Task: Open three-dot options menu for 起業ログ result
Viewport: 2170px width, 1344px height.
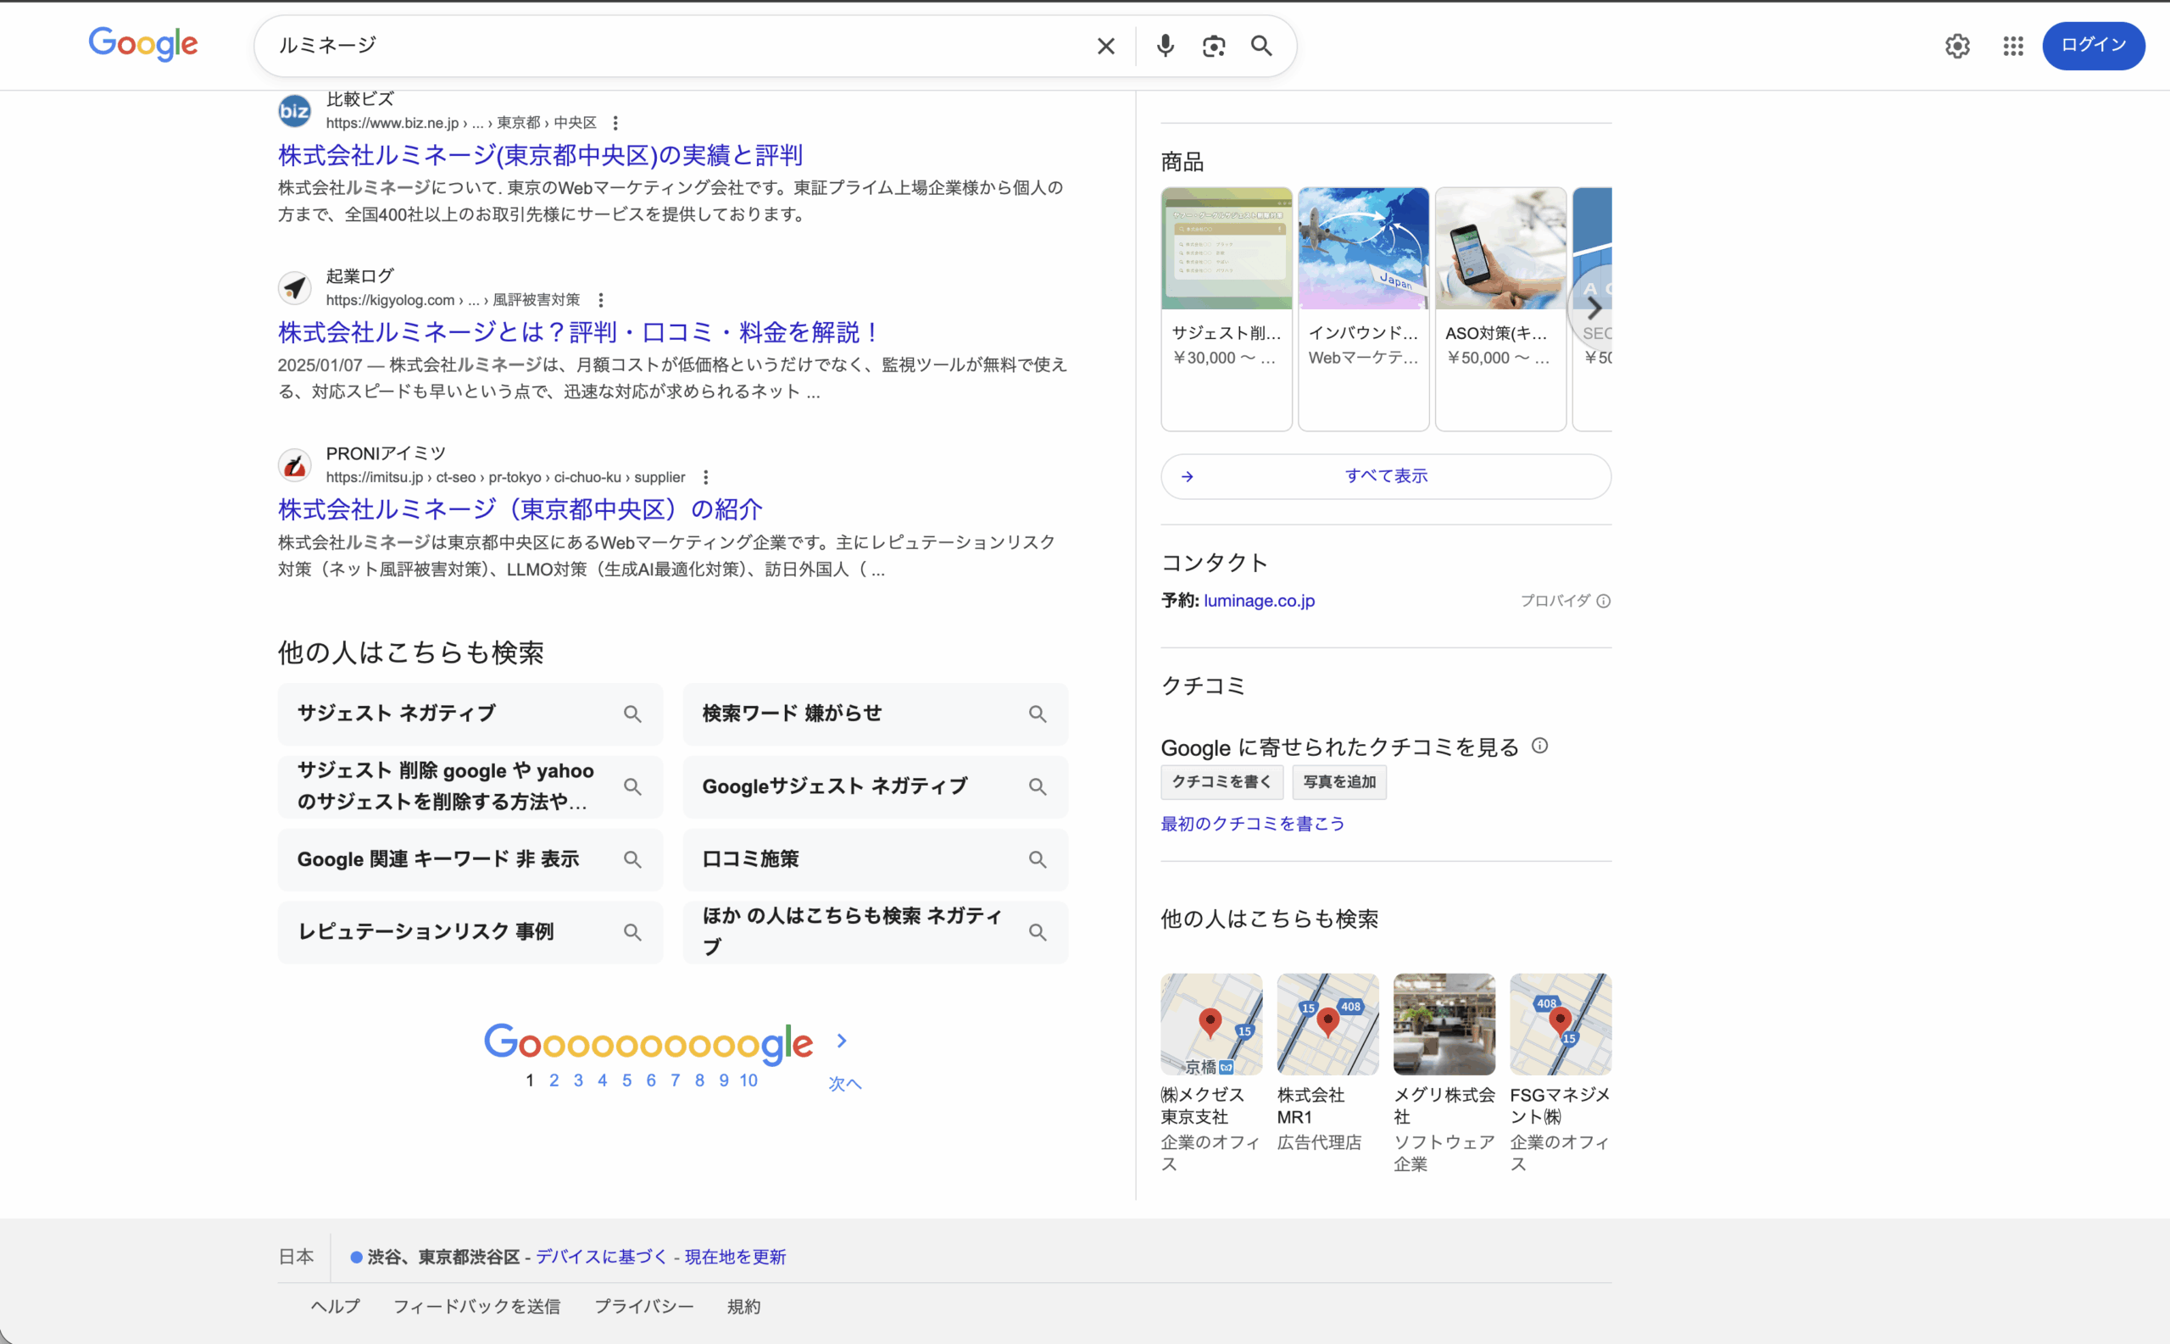Action: 601,299
